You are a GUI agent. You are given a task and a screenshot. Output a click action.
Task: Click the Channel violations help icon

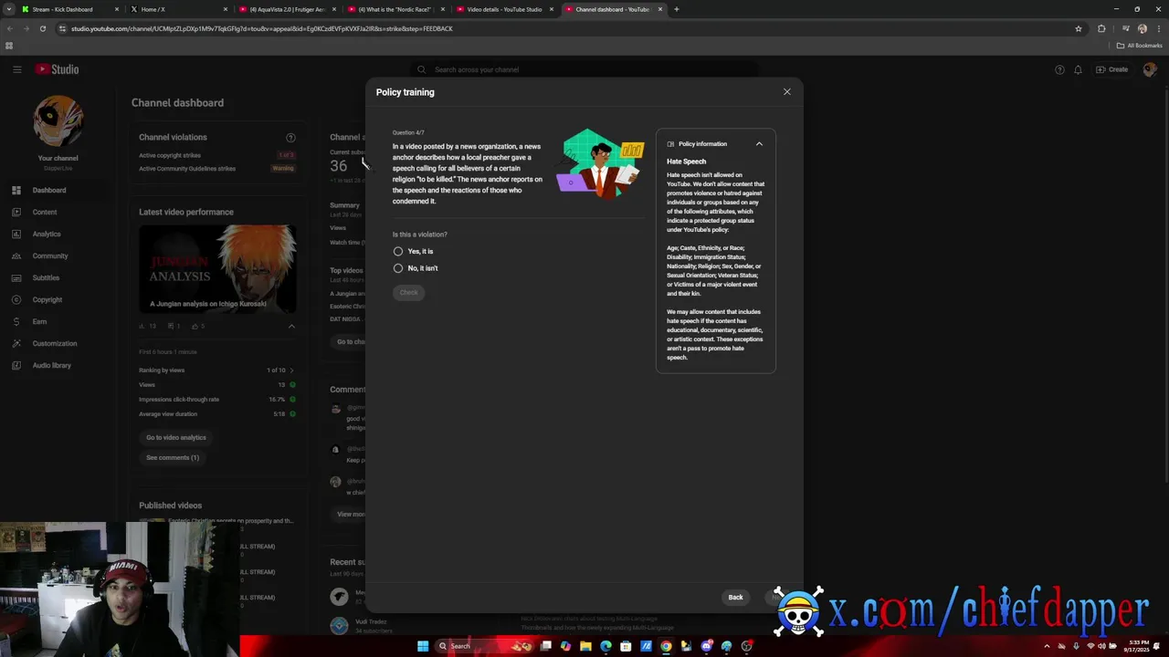(x=290, y=138)
